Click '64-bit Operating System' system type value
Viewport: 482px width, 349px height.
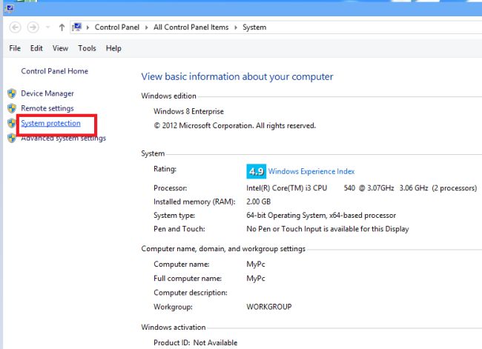click(x=321, y=215)
